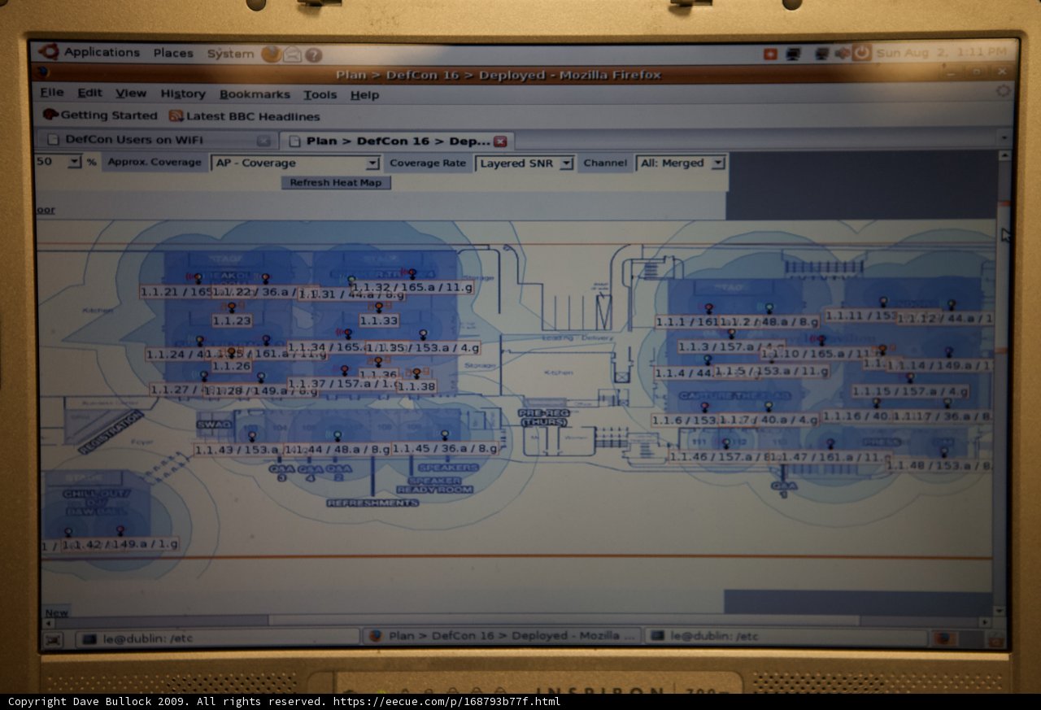
Task: Click the AP marker labeled 1.1.38
Action: 416,373
